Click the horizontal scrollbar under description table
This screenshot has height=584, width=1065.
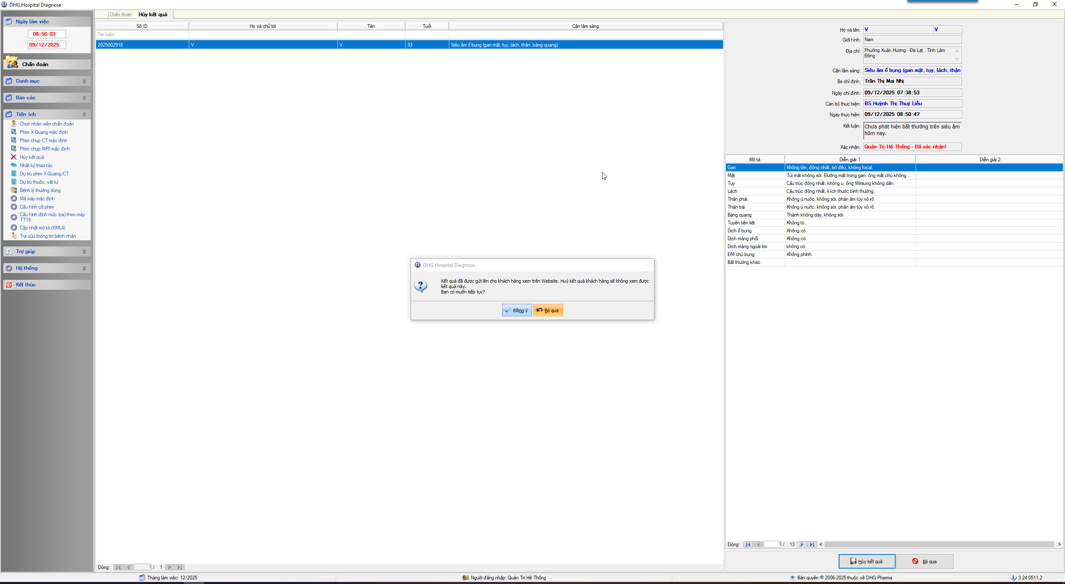point(939,545)
